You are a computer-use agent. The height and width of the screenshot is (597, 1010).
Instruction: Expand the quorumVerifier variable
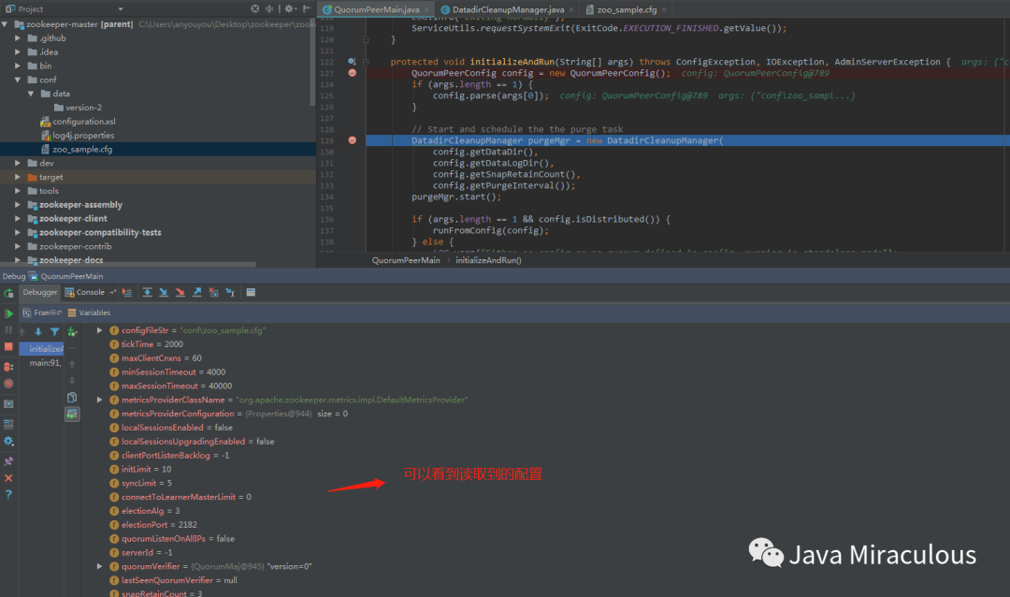click(99, 566)
